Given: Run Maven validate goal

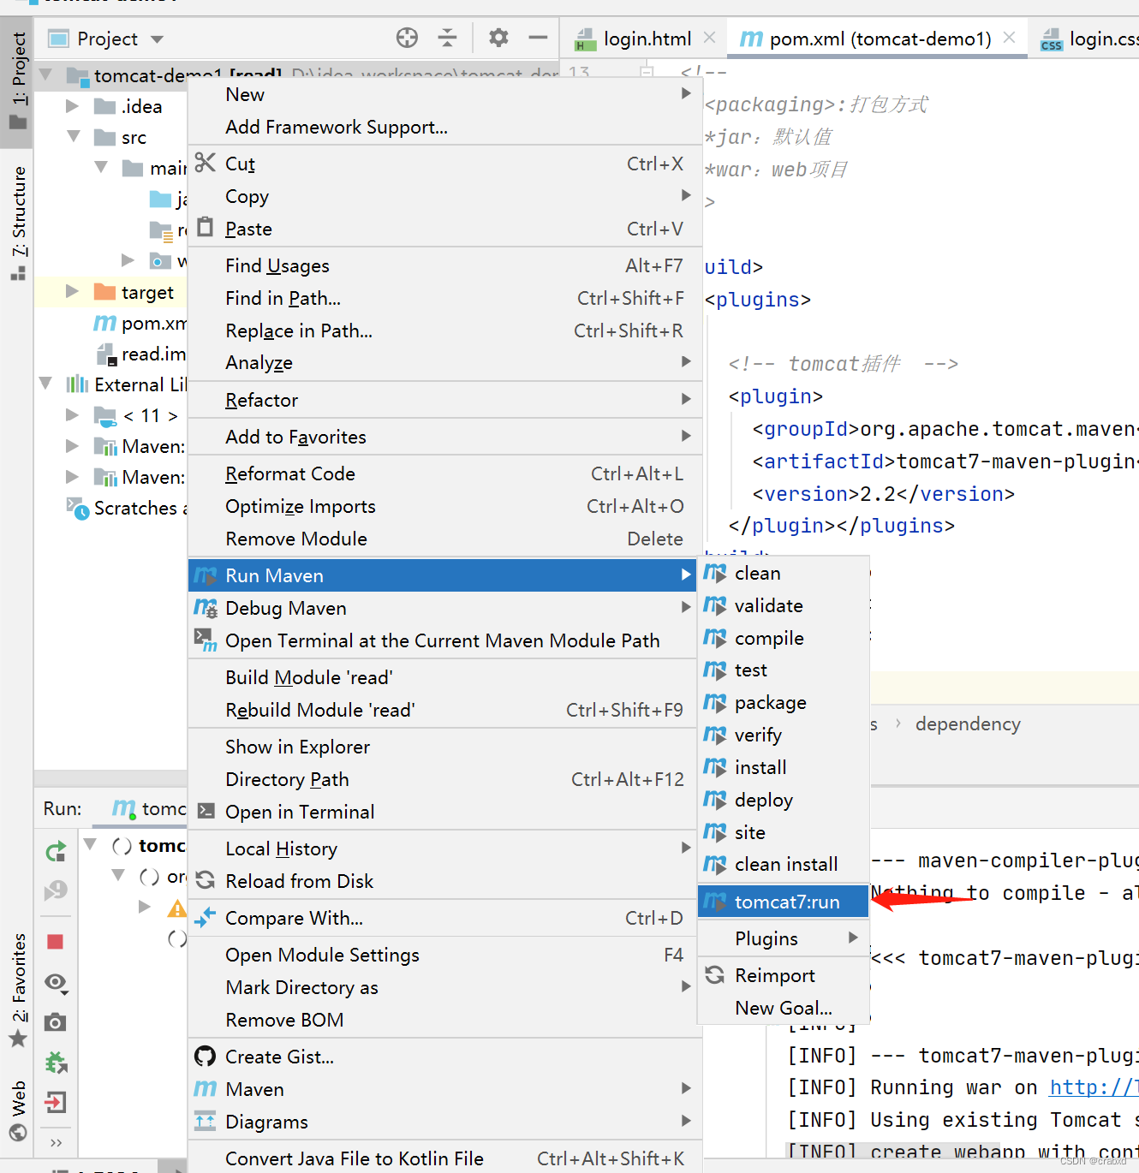Looking at the screenshot, I should click(x=784, y=605).
